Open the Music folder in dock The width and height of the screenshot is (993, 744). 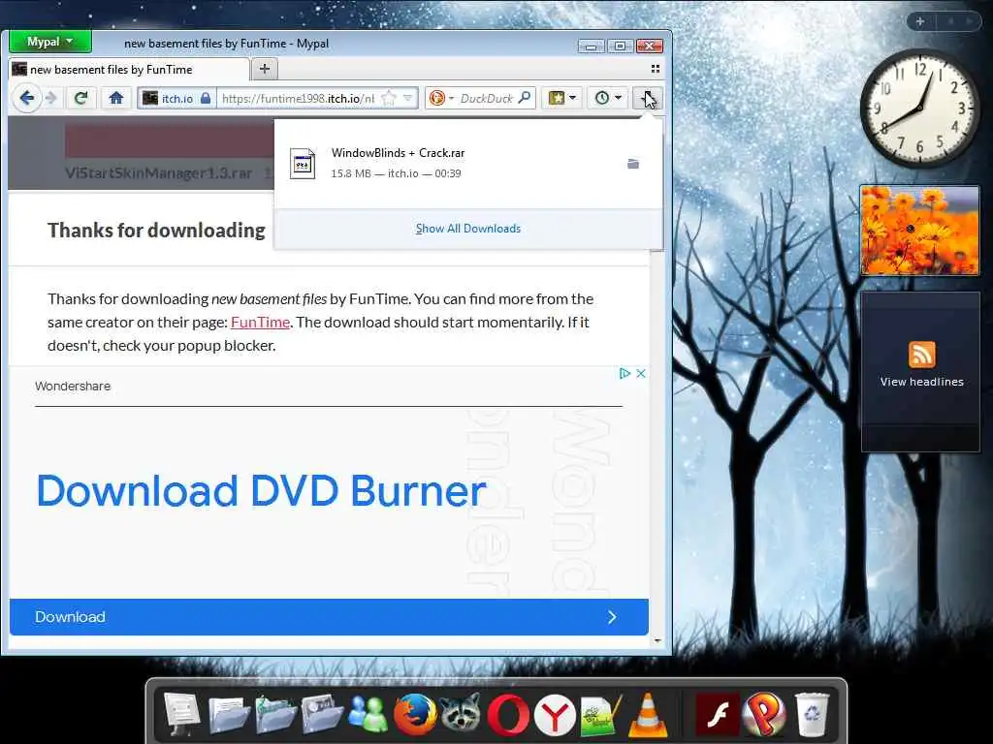275,715
